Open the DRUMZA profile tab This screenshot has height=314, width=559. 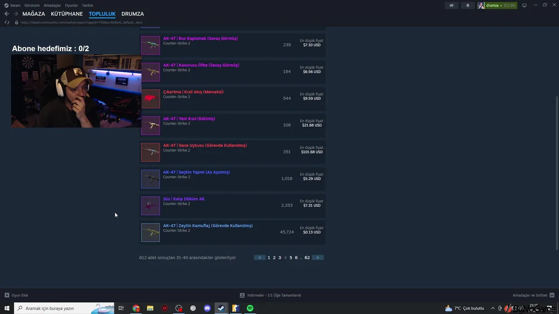[x=133, y=14]
